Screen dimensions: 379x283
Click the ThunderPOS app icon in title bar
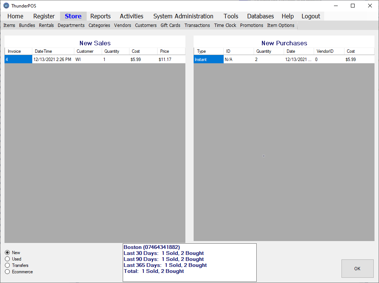(x=6, y=6)
